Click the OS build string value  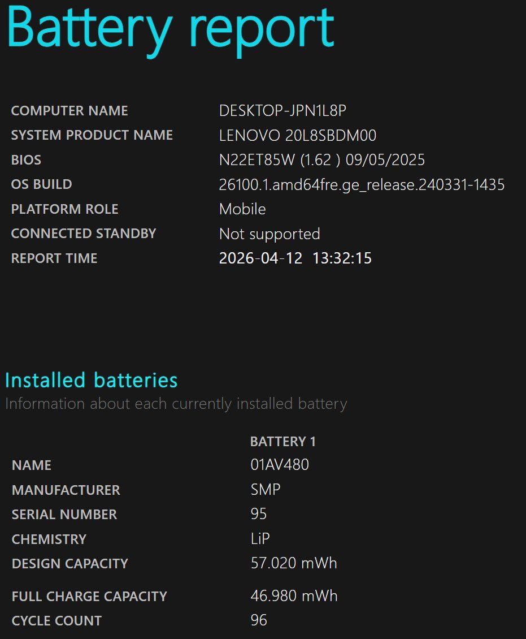click(x=362, y=184)
